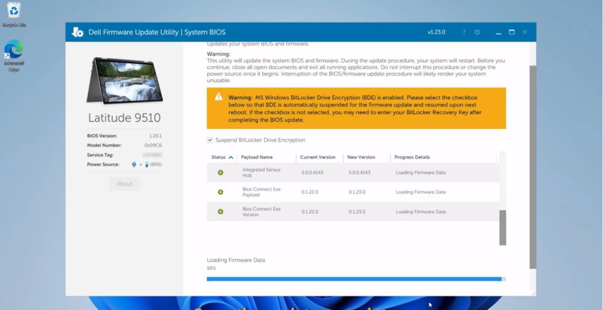Click the main window vertical scrollbar
This screenshot has height=310, width=603.
[532, 167]
